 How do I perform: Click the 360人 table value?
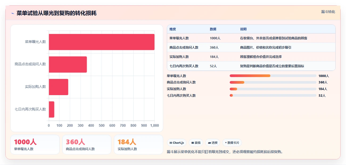214,48
